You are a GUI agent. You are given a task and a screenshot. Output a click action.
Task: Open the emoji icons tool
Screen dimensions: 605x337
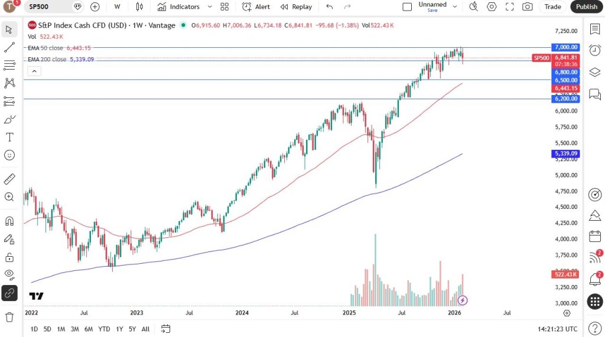click(x=9, y=155)
